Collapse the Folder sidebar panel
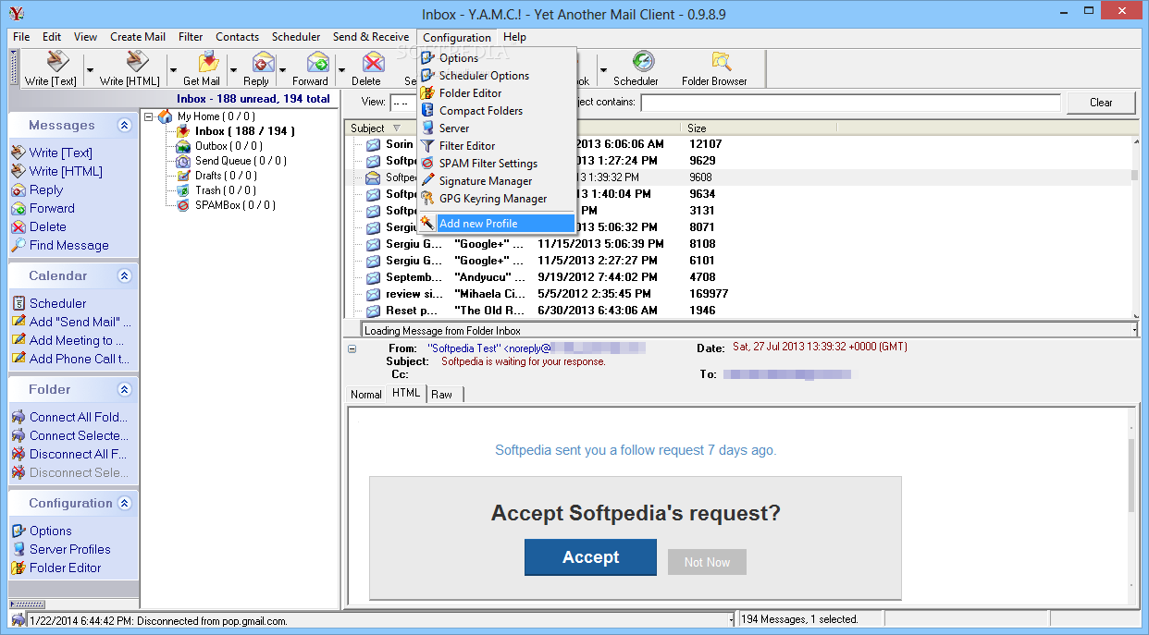 pos(124,390)
